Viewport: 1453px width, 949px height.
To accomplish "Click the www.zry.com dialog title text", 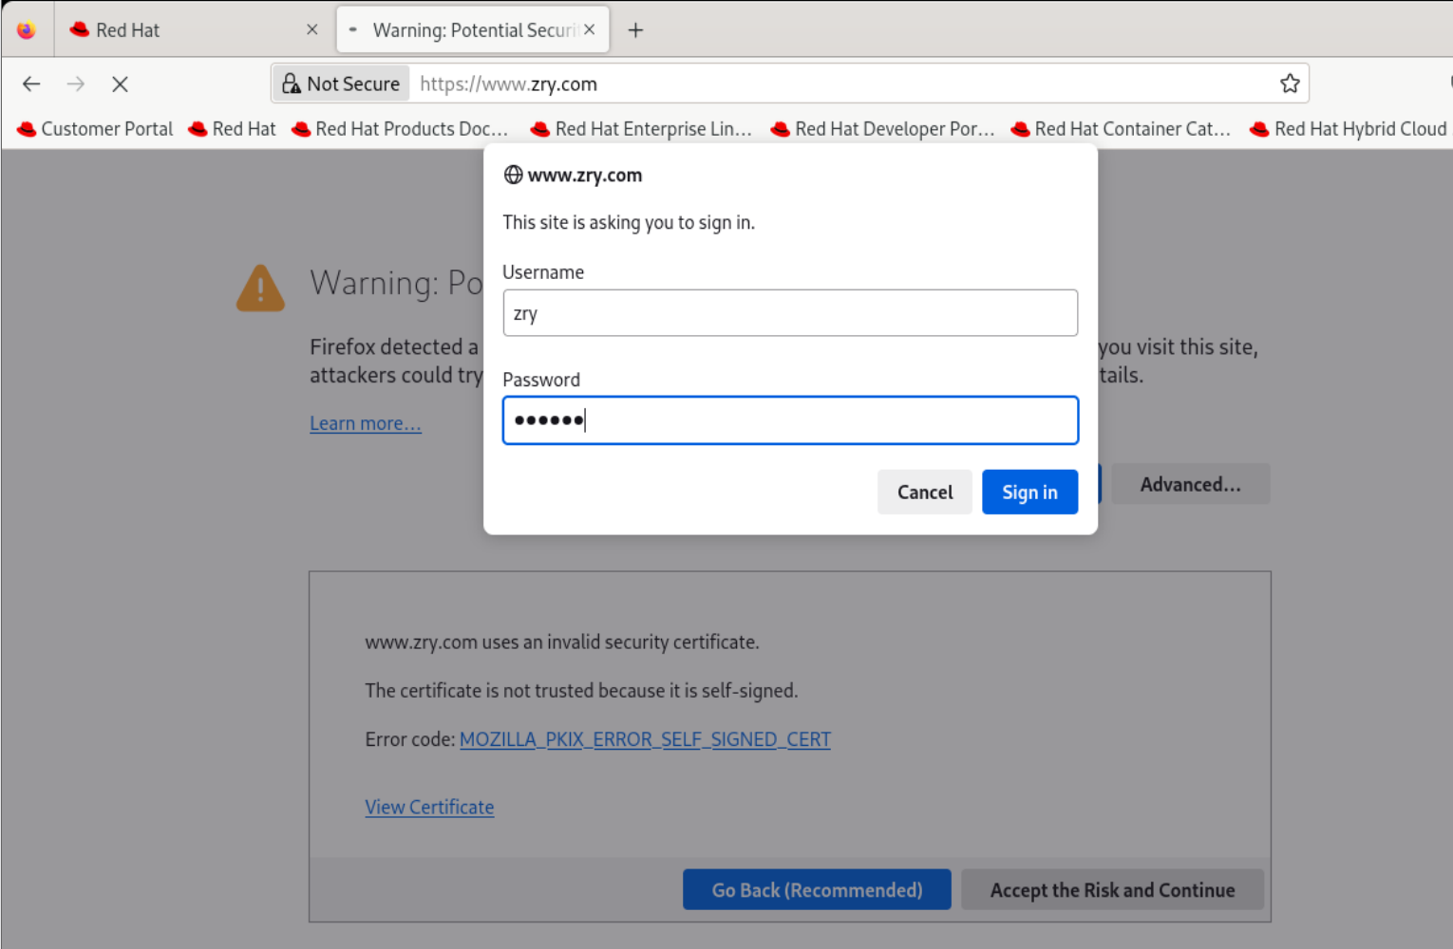I will pyautogui.click(x=585, y=175).
